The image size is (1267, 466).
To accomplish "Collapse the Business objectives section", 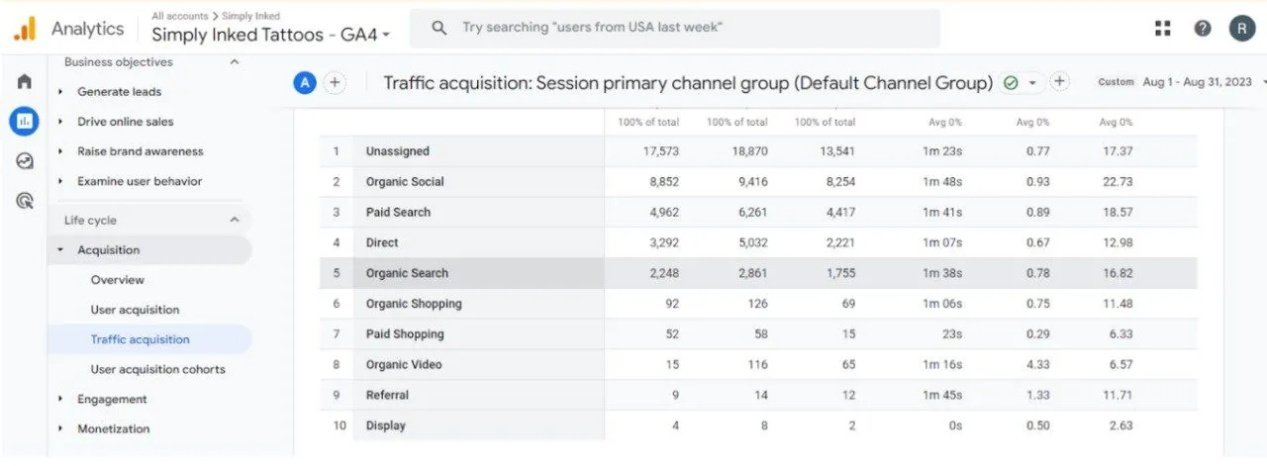I will tap(235, 62).
